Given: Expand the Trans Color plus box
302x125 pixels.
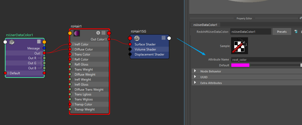Looking at the screenshot, I should [x=73, y=54].
